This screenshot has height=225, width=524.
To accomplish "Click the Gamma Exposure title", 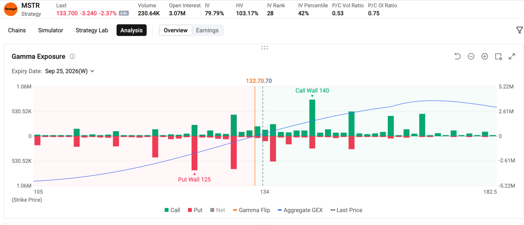I will click(38, 56).
